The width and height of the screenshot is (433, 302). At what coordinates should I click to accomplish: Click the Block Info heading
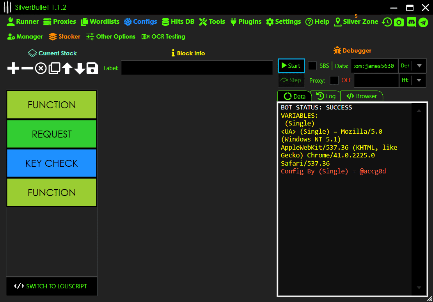188,53
